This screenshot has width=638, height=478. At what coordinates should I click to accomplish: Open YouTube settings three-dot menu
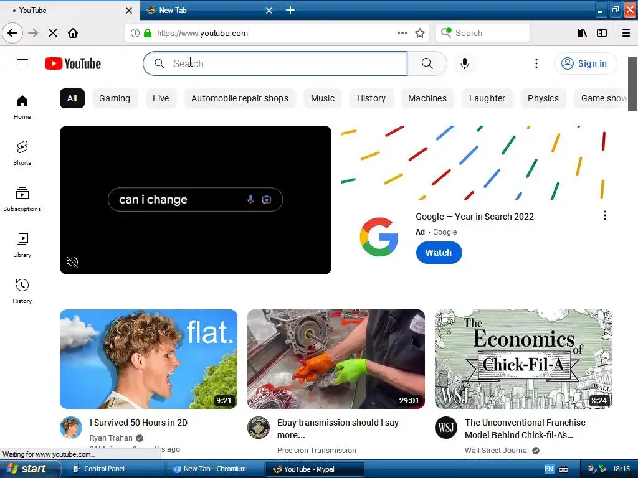(x=536, y=63)
